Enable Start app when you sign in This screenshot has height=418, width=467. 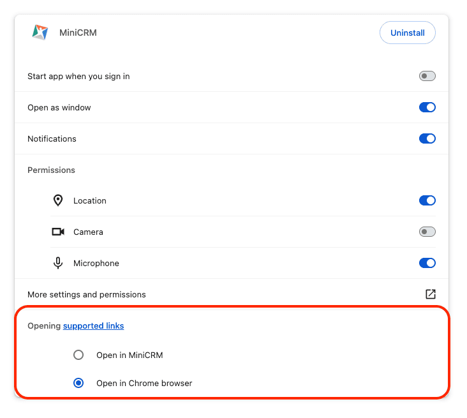(427, 76)
